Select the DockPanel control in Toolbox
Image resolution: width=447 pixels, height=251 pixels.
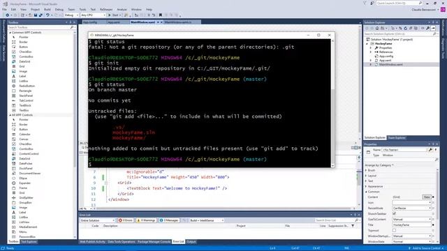pyautogui.click(x=26, y=169)
